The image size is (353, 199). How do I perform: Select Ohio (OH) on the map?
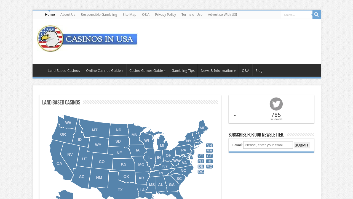[x=169, y=155]
